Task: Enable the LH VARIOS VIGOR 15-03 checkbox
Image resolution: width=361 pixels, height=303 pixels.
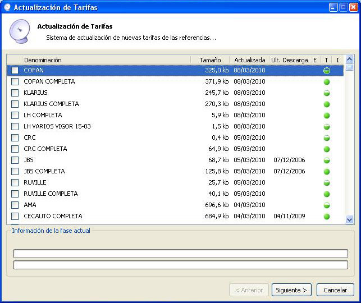Action: point(15,126)
